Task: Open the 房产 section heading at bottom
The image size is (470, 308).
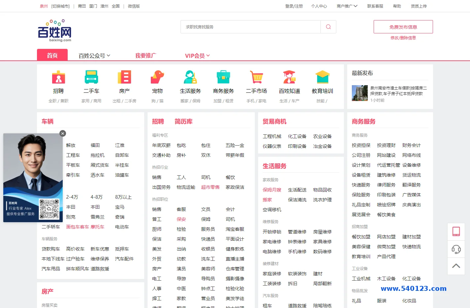Action: [48, 291]
